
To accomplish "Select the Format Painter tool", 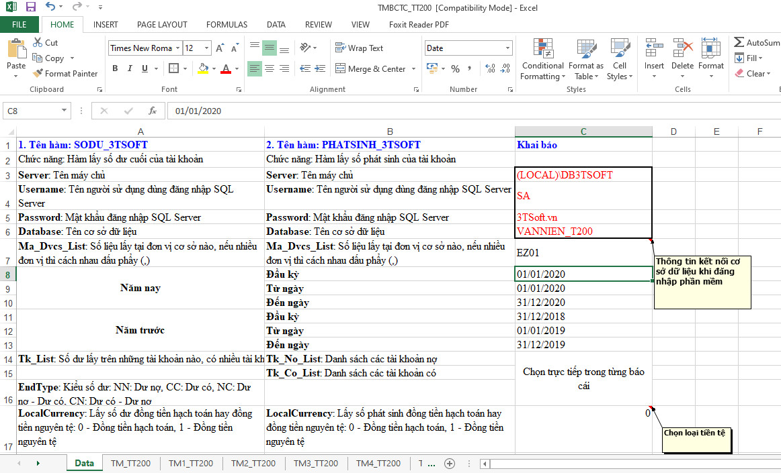I will pyautogui.click(x=65, y=74).
